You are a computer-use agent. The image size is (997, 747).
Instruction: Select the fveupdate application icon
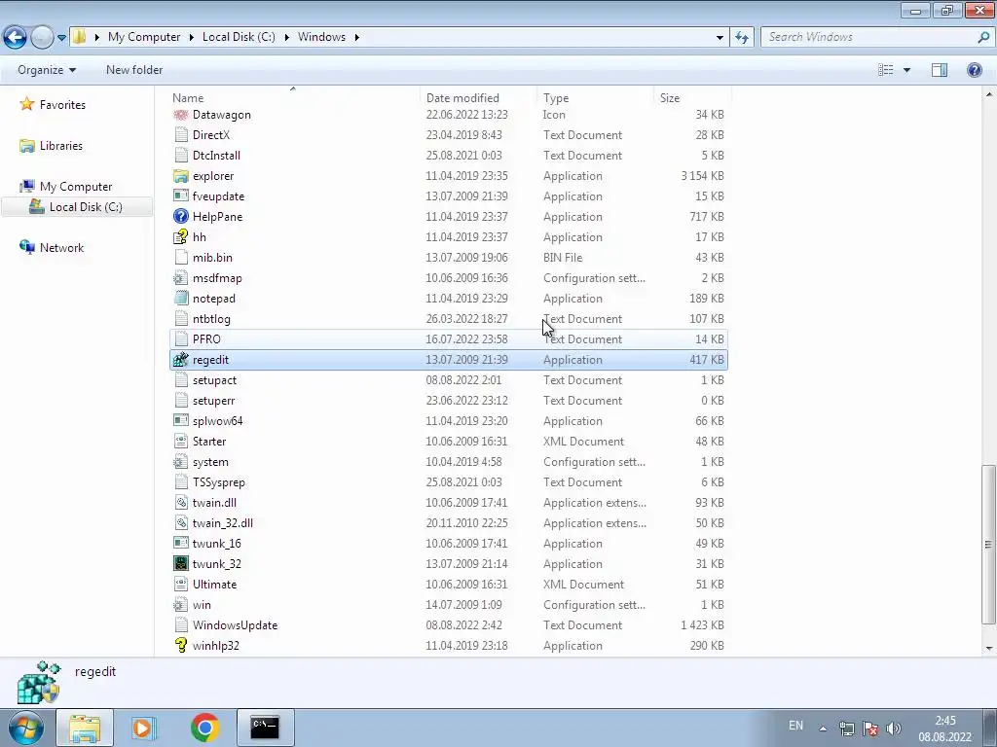pyautogui.click(x=181, y=196)
